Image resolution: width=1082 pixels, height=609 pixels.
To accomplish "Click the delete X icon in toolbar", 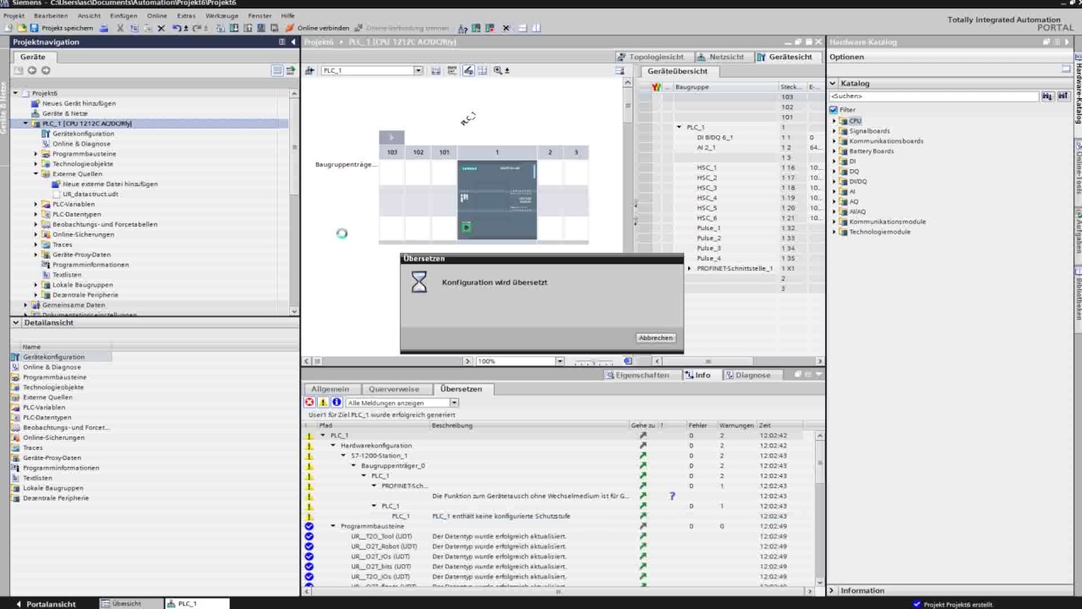I will point(161,28).
